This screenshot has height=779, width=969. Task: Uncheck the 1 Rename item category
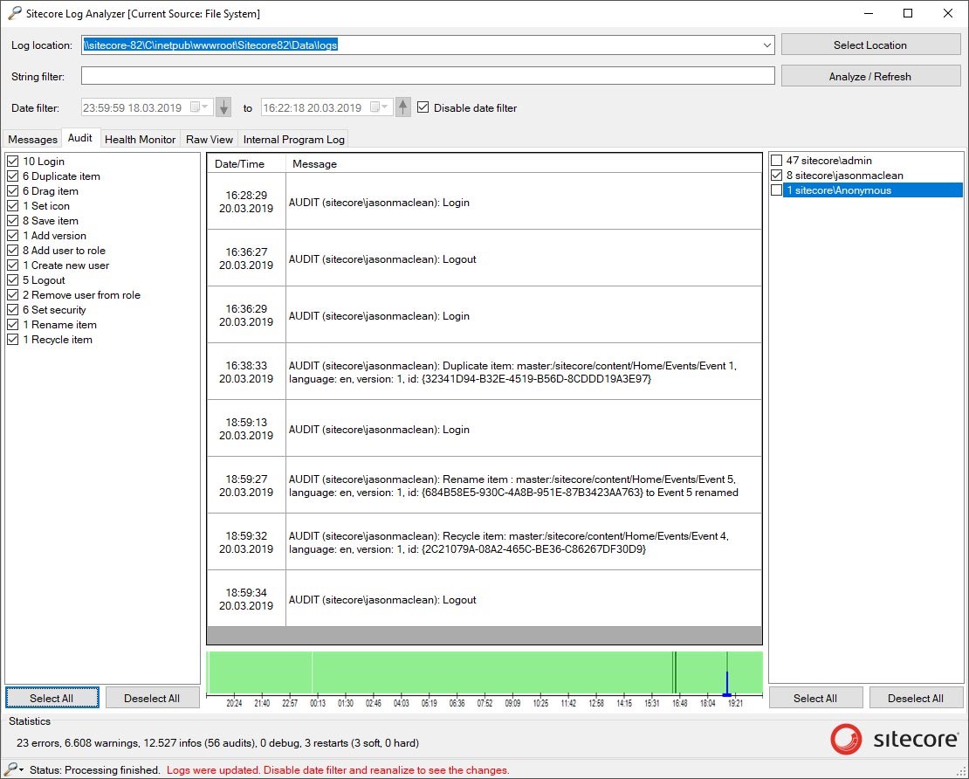(x=13, y=325)
